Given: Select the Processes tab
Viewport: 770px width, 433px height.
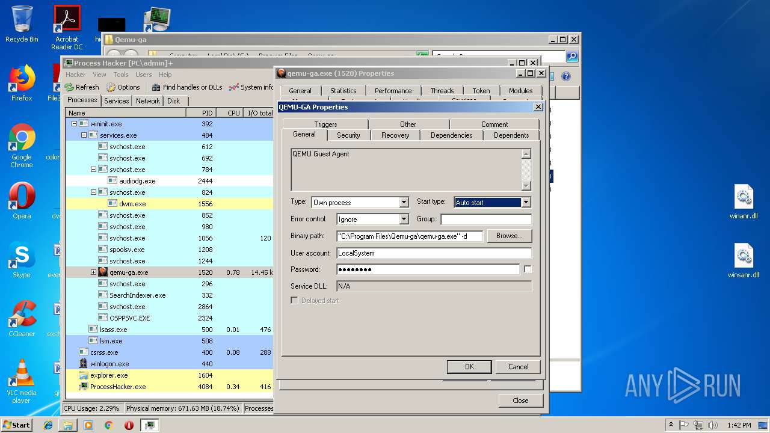Looking at the screenshot, I should click(x=82, y=100).
